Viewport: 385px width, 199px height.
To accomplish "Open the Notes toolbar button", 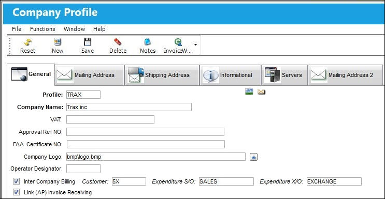I will coord(148,45).
